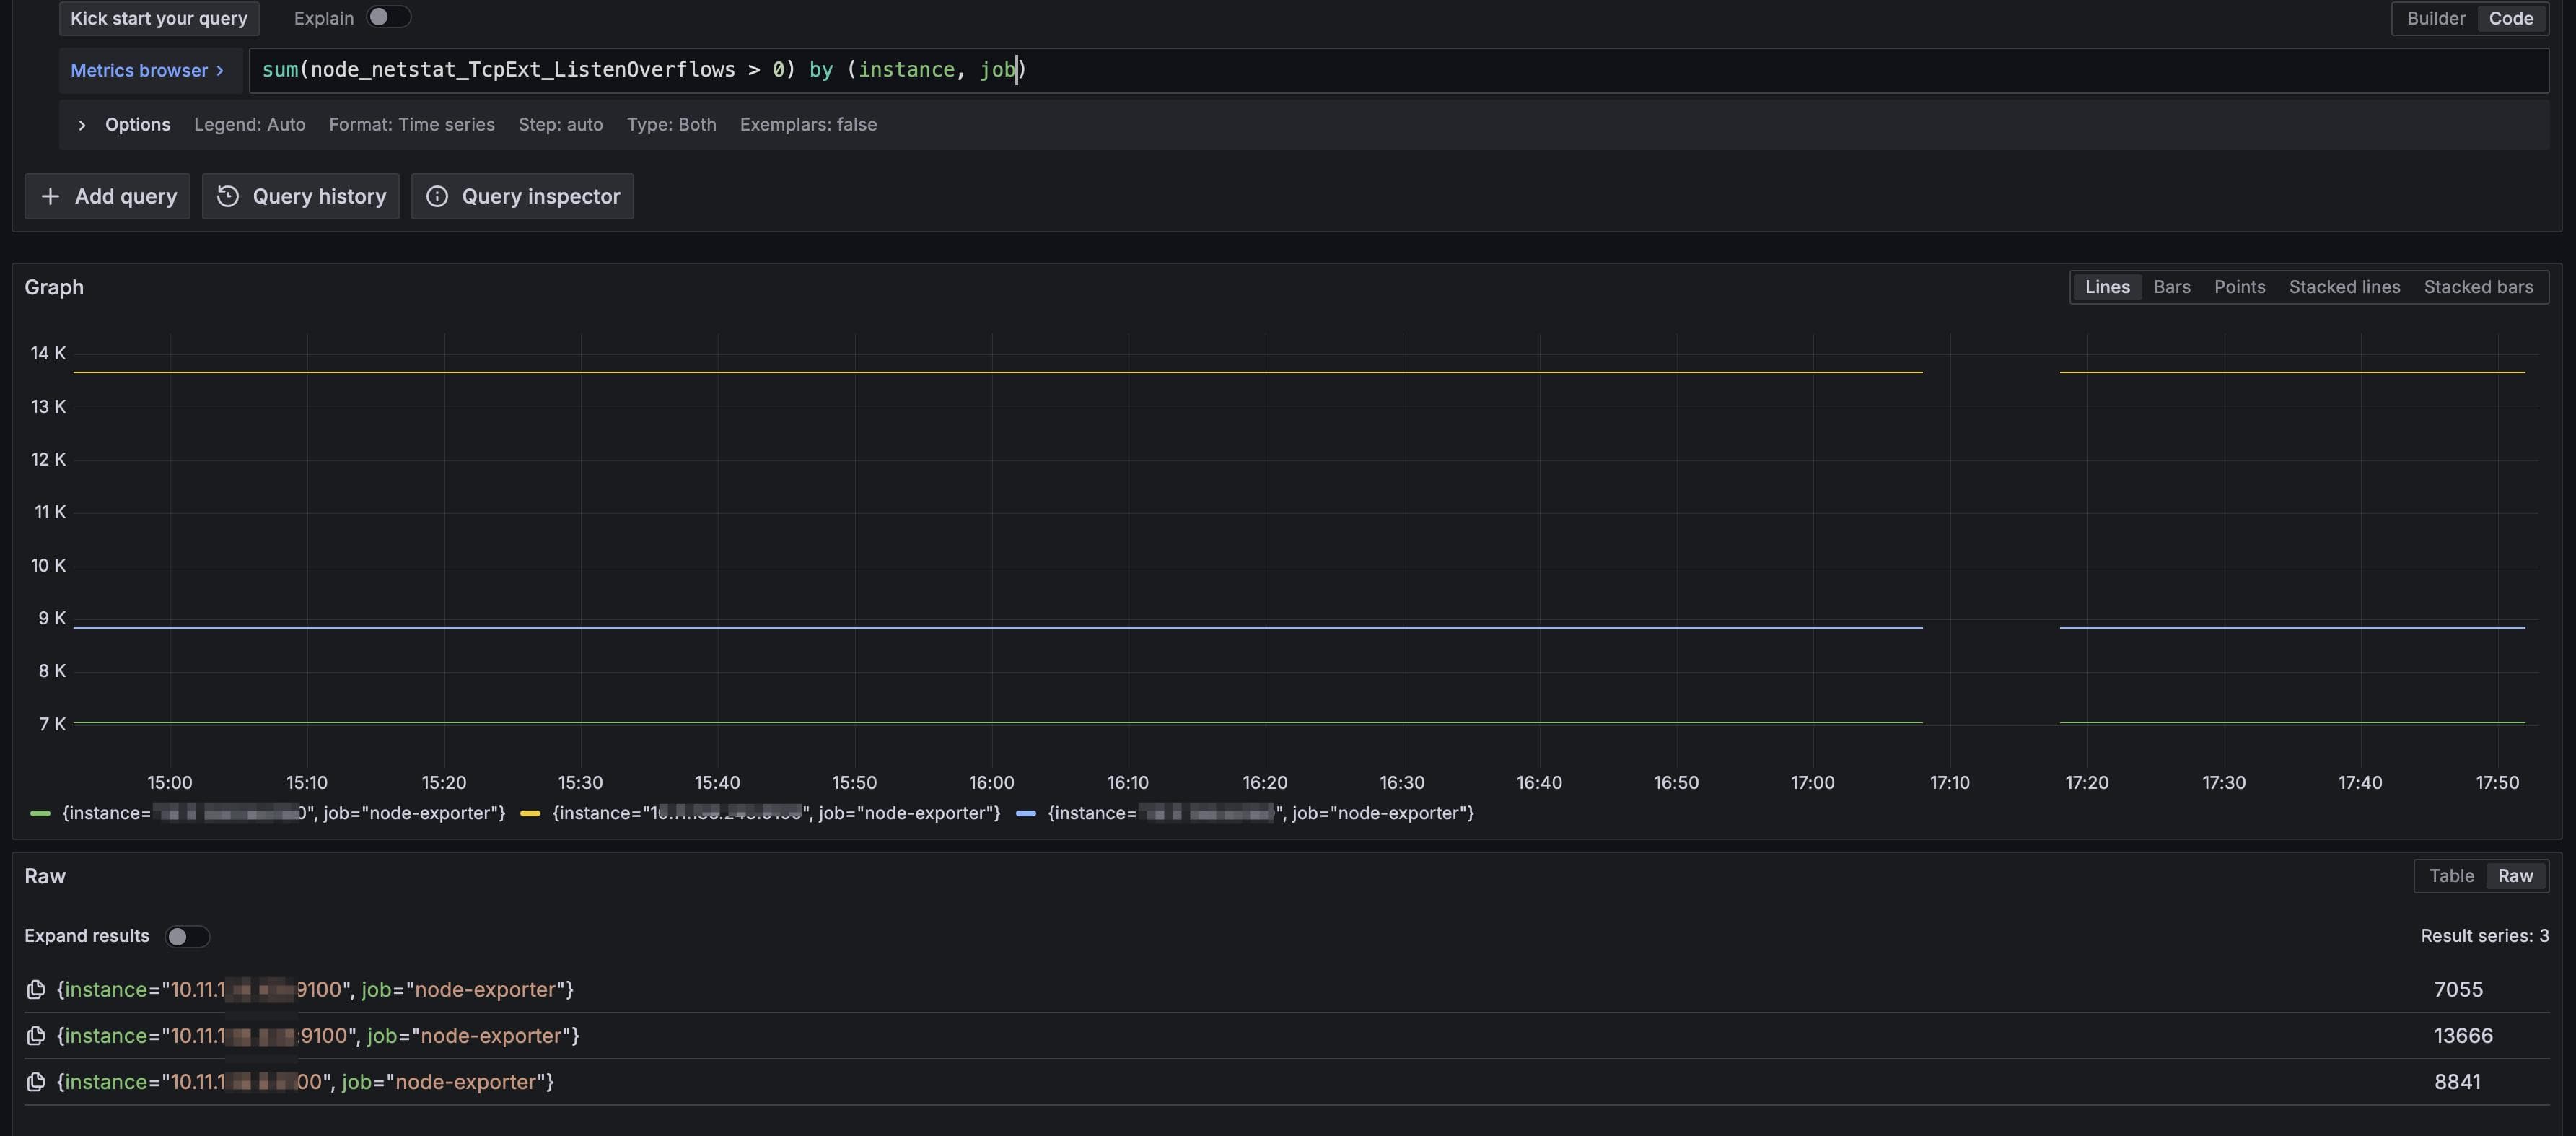Click the Result series: 3 label

(x=2484, y=936)
